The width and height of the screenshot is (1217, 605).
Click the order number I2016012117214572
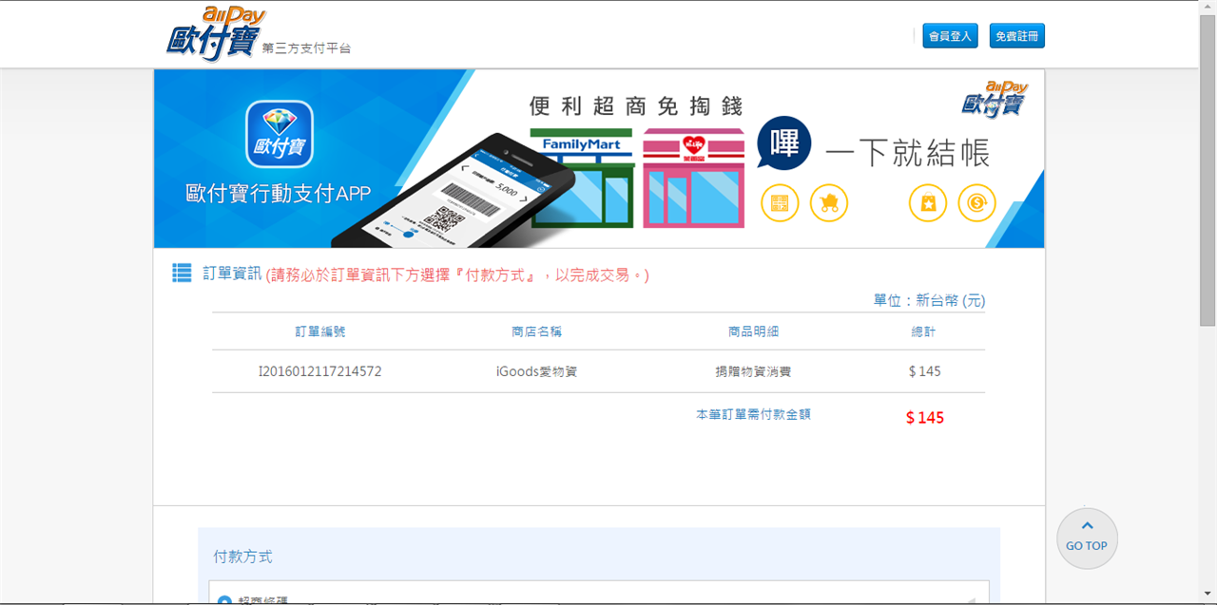point(320,371)
